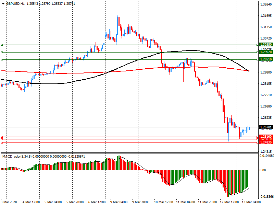Click the 1.31990 price scale value
This screenshot has height=206, width=274.
pyautogui.click(x=266, y=16)
